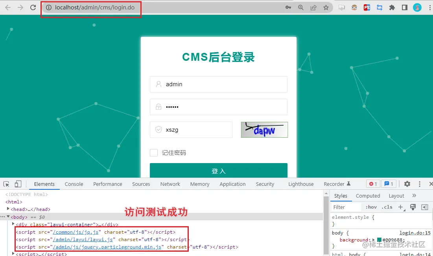The width and height of the screenshot is (433, 256).
Task: Open DevTools more options menu
Action: click(420, 184)
